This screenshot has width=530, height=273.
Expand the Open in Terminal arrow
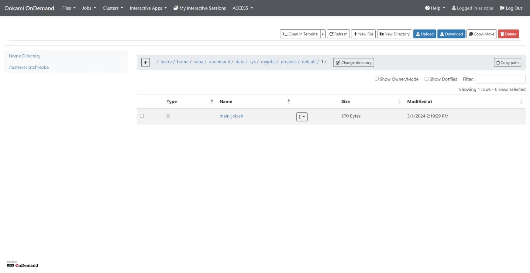pyautogui.click(x=323, y=34)
